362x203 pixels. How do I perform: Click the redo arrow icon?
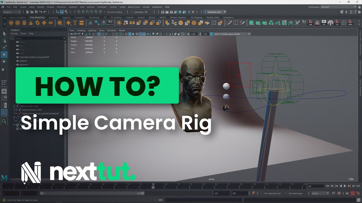(x=45, y=12)
